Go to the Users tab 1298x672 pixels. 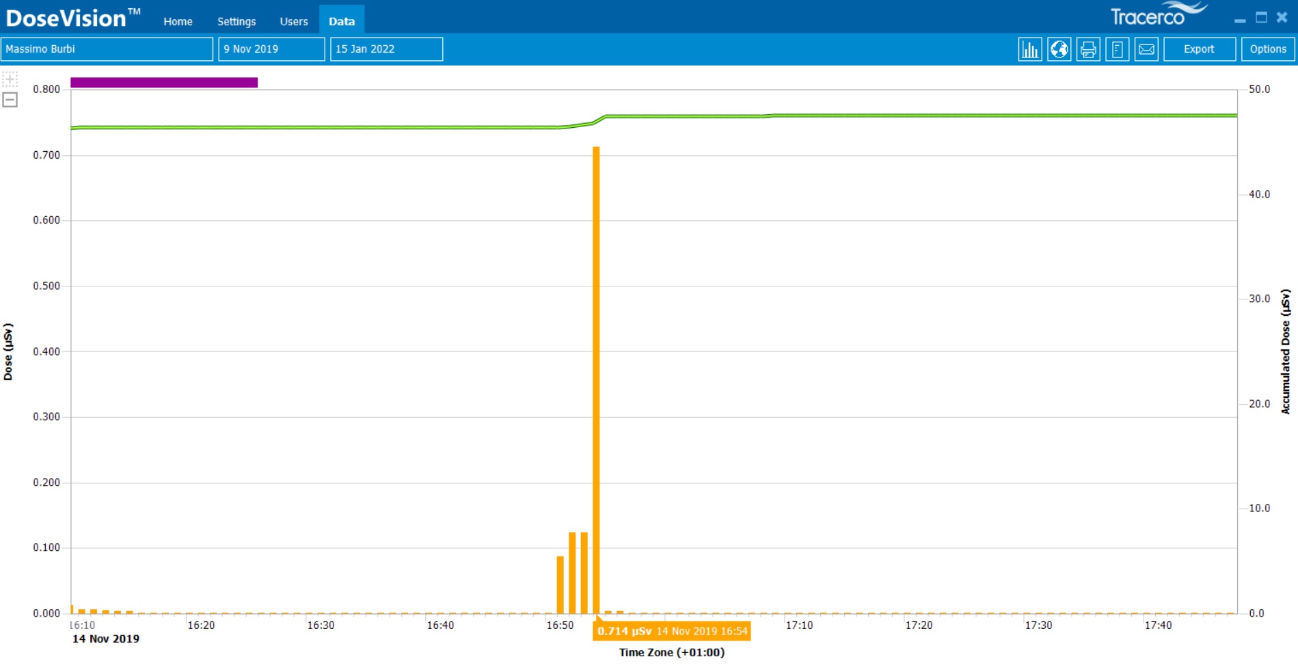(x=294, y=21)
